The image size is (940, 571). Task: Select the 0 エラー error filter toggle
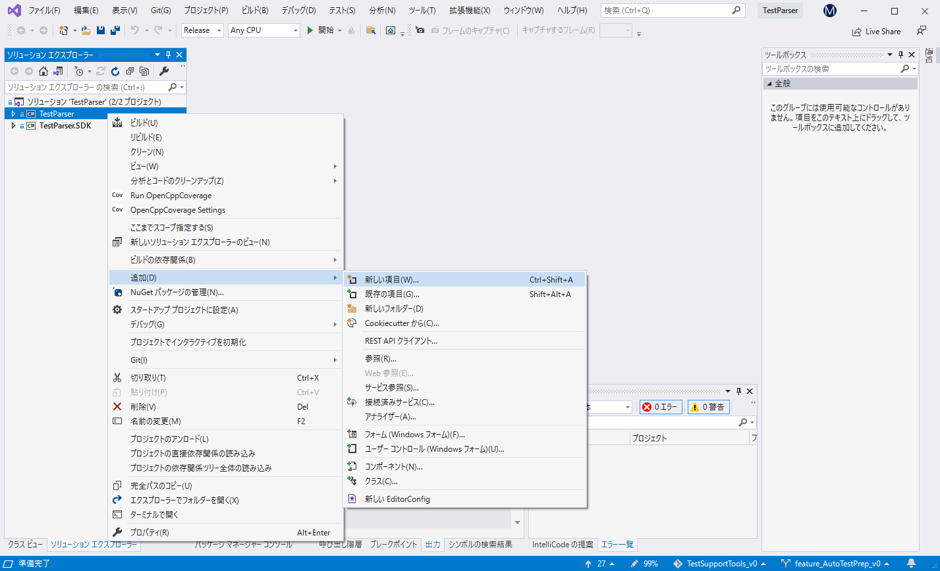660,407
